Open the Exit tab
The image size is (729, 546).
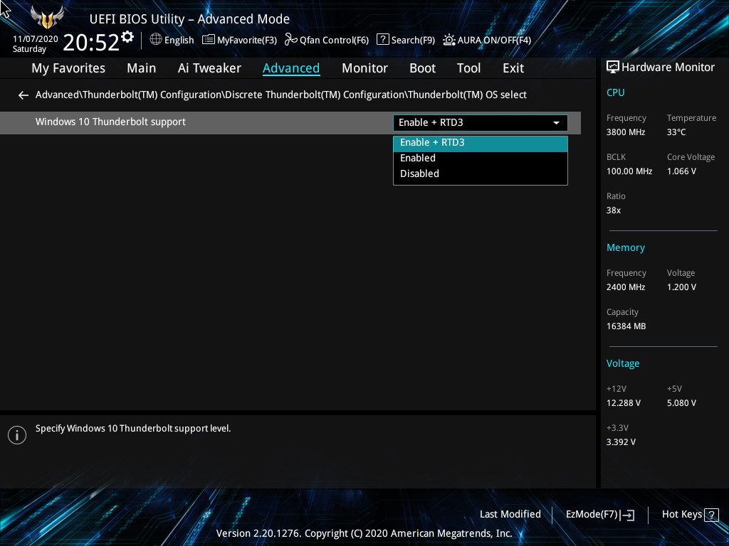[513, 68]
